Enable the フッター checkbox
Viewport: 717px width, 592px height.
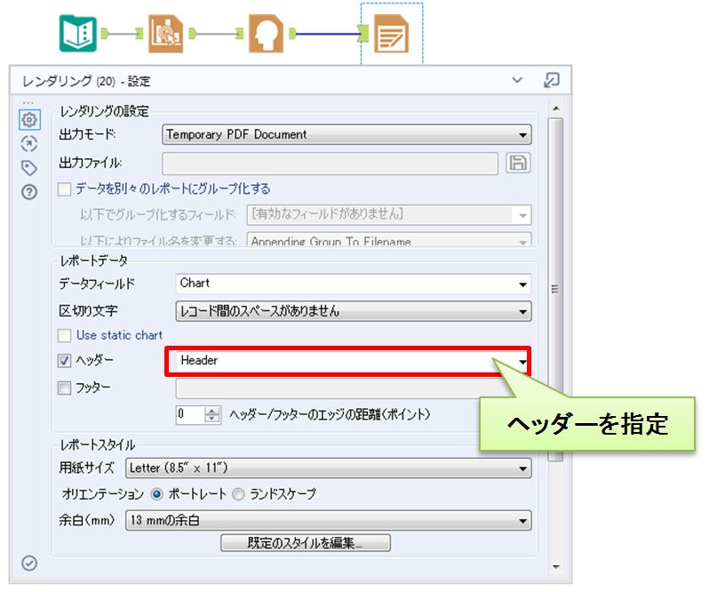pos(64,388)
